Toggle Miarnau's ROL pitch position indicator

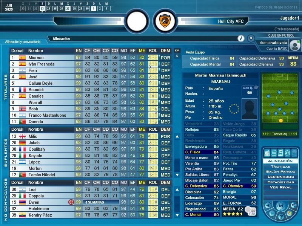pos(153,58)
